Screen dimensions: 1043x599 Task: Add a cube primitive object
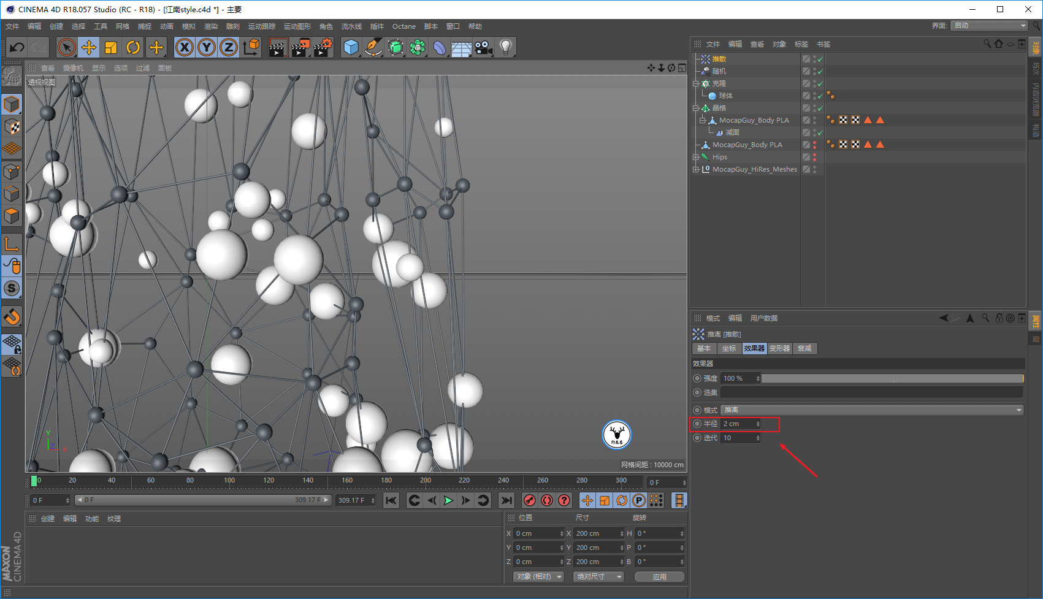pyautogui.click(x=351, y=47)
